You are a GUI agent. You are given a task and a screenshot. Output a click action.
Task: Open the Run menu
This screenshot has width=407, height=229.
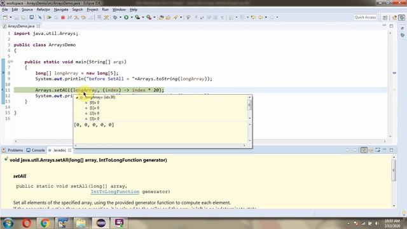105,10
